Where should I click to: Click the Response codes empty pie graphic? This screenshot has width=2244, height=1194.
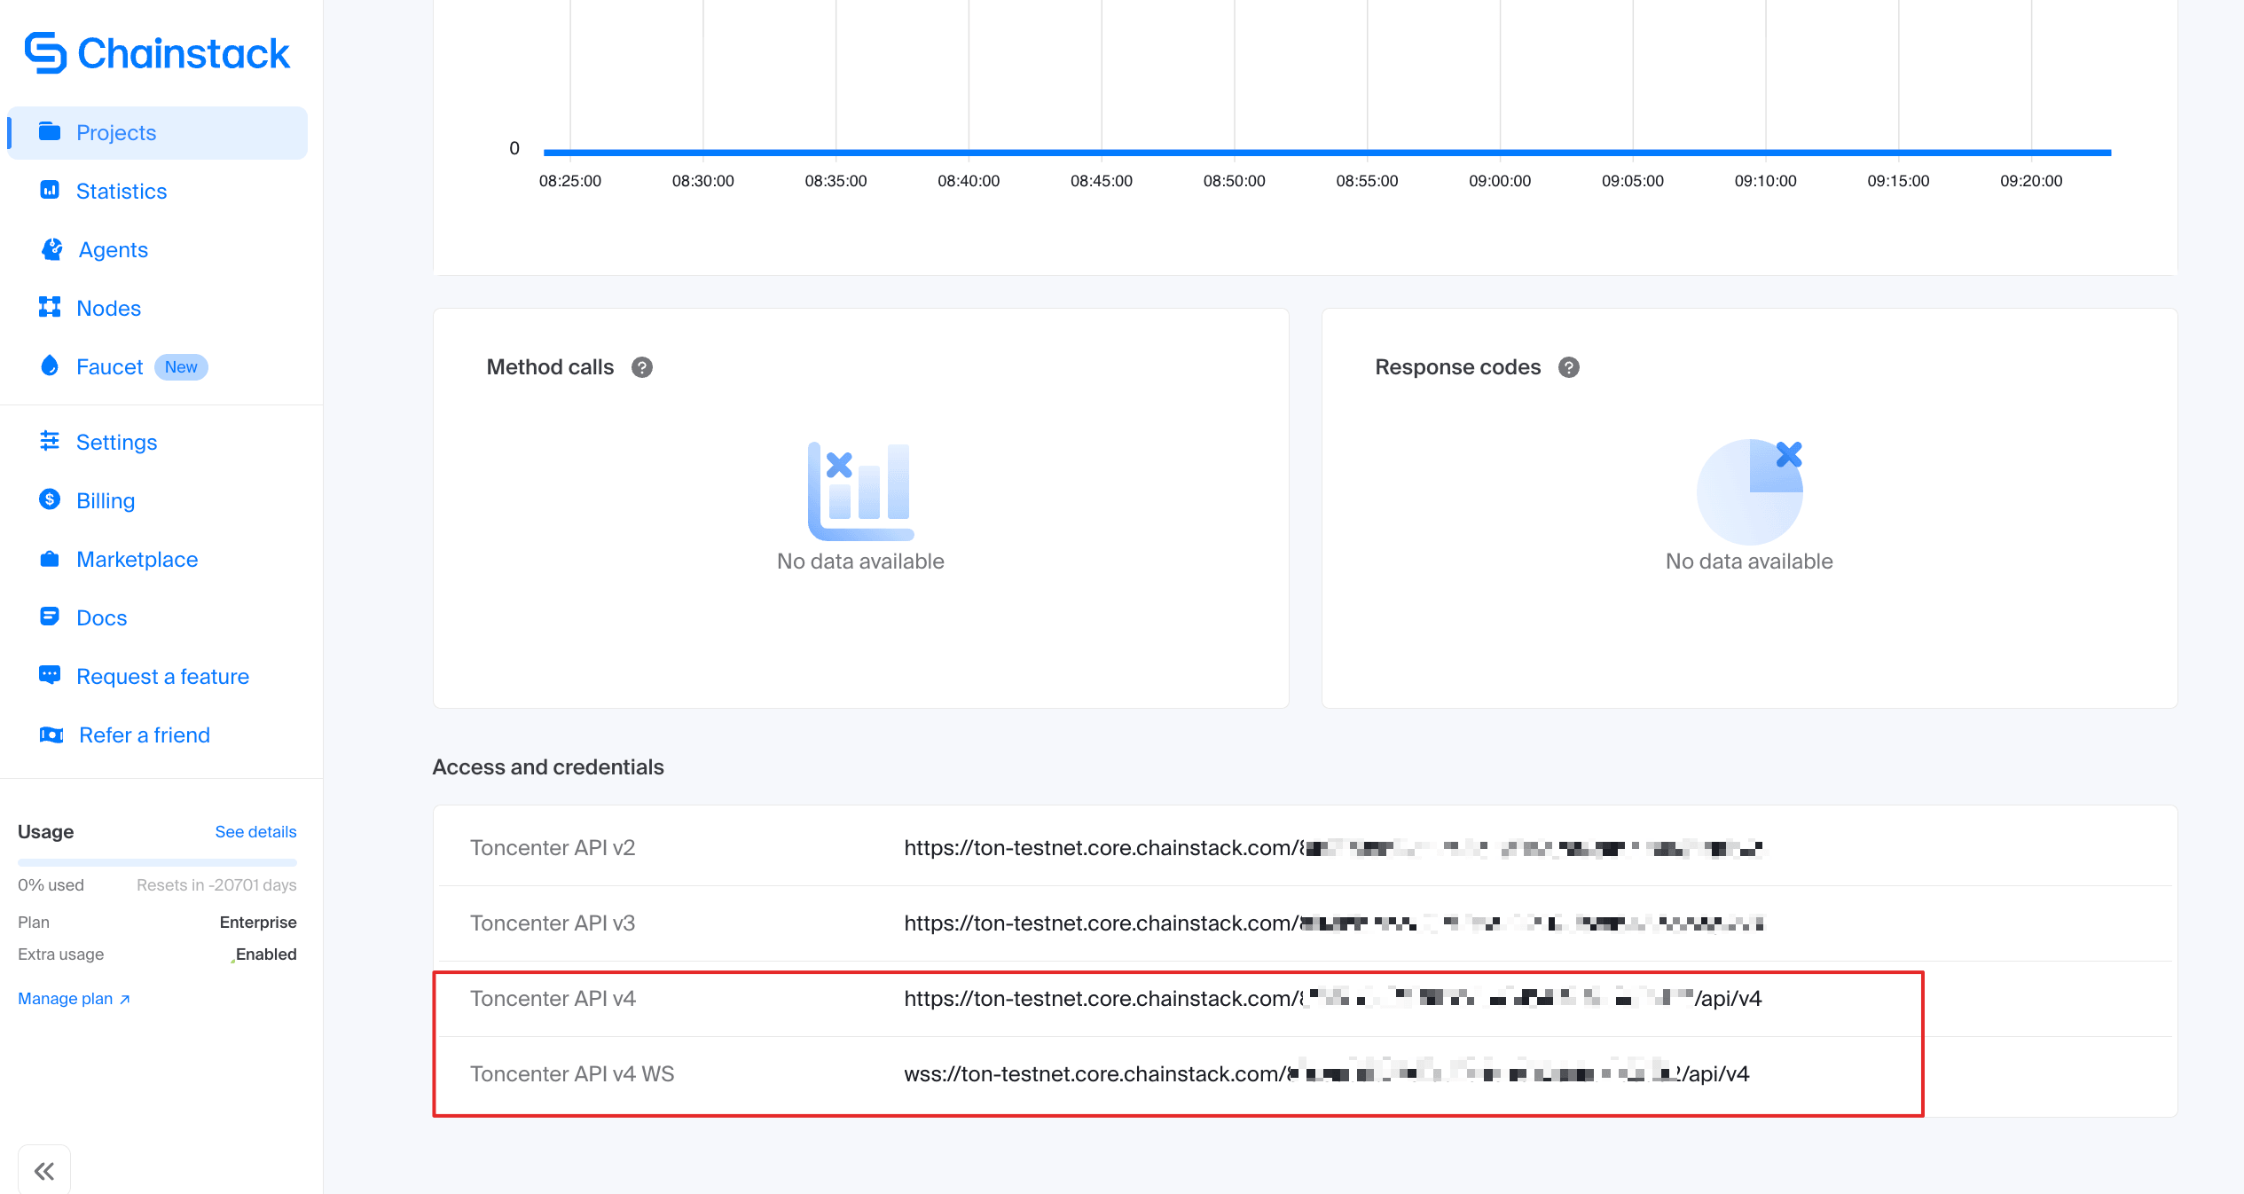tap(1750, 491)
